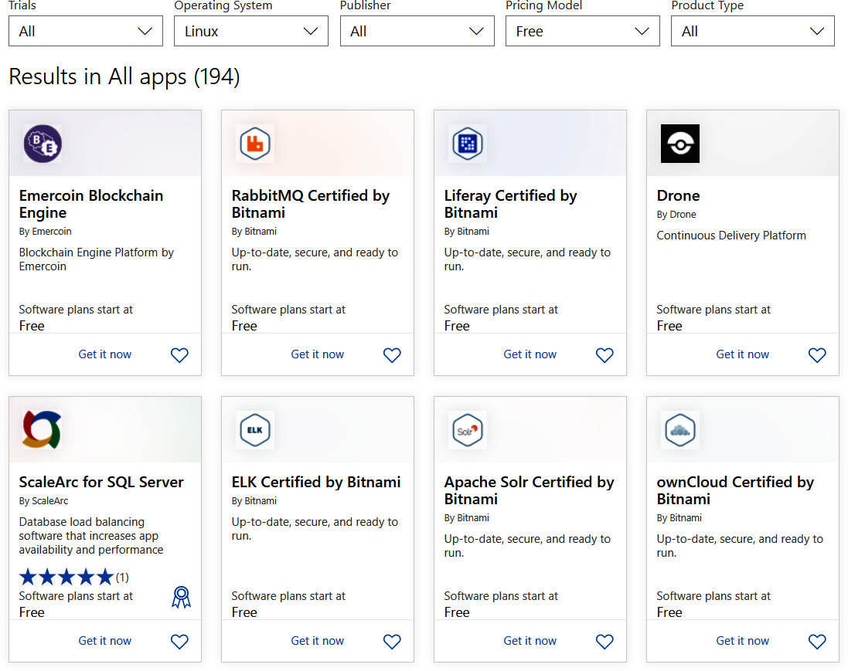The width and height of the screenshot is (848, 671).
Task: Get it now for Apache Solr Certified
Action: coord(530,641)
